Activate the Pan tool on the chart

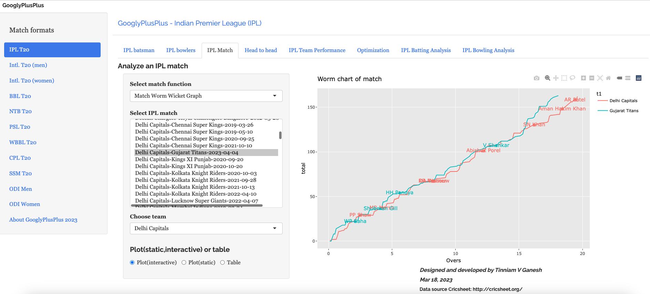[556, 78]
